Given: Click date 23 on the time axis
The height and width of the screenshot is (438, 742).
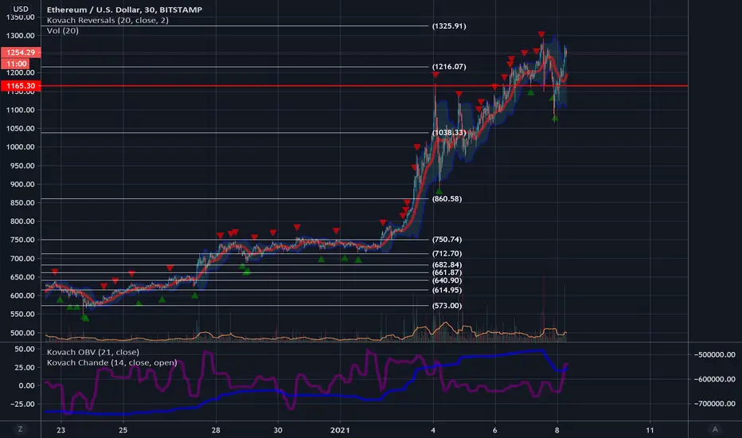Looking at the screenshot, I should (x=61, y=430).
